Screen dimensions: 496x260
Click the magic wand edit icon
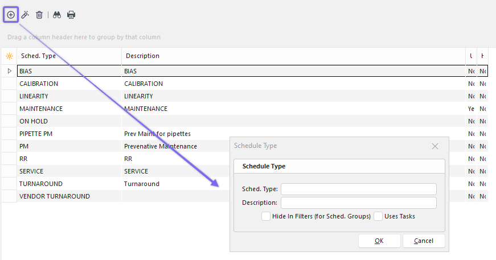click(x=25, y=15)
